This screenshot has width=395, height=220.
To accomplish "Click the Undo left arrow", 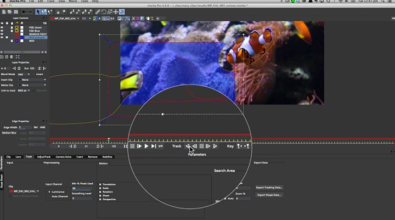I will pos(24,12).
